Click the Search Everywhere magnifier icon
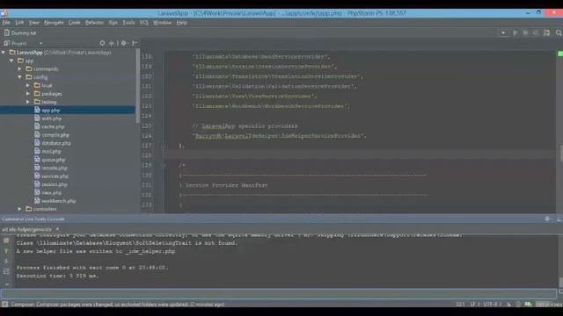The image size is (563, 316). [x=559, y=33]
